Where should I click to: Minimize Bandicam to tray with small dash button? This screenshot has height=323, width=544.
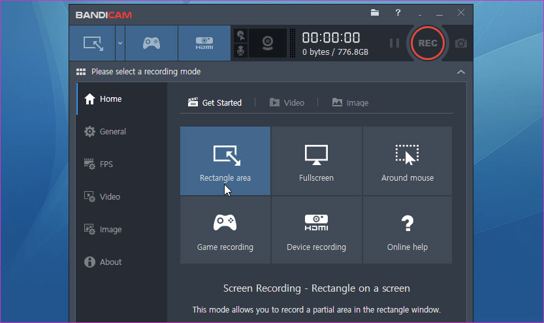[x=420, y=14]
